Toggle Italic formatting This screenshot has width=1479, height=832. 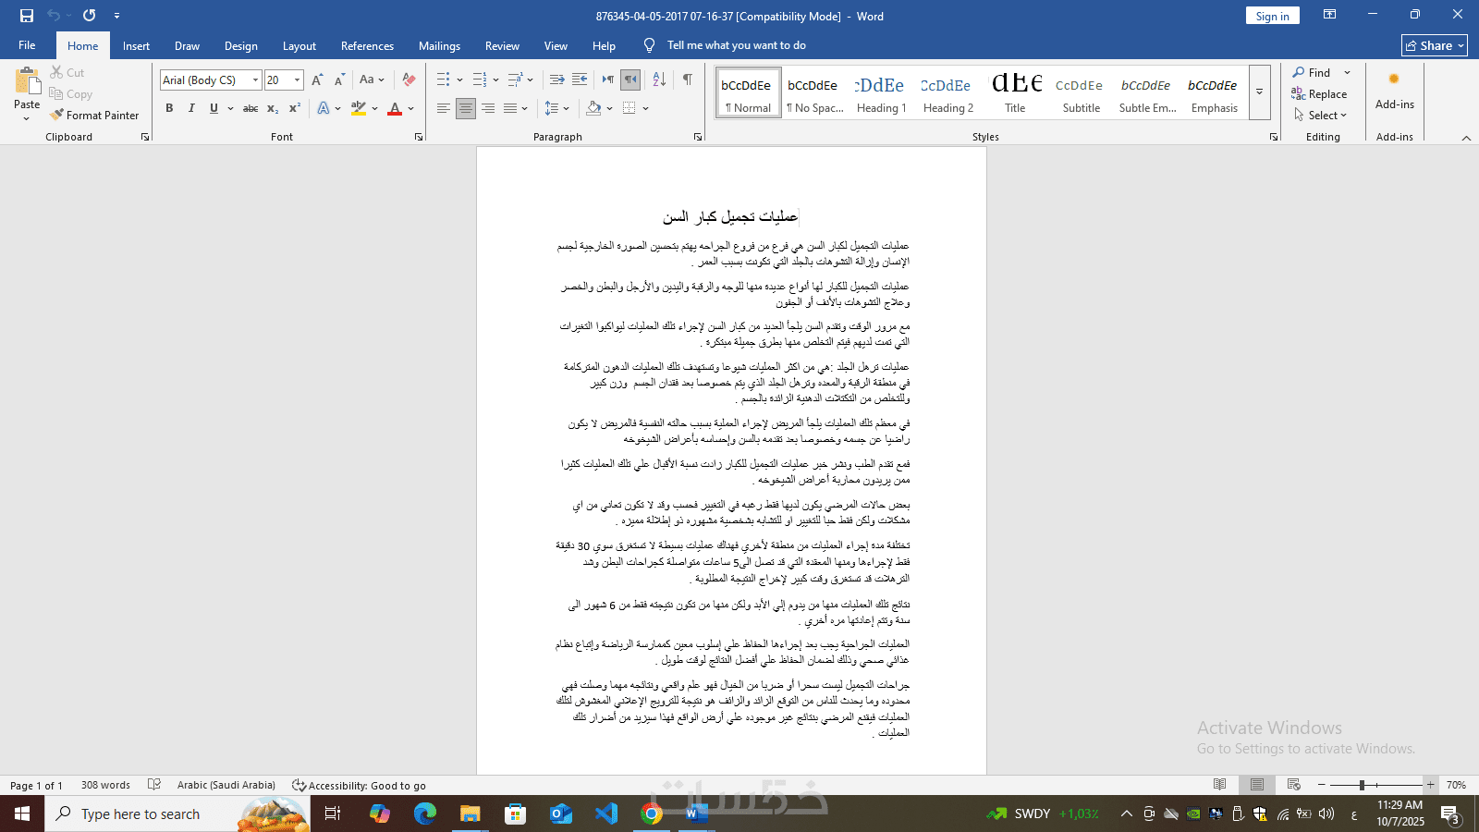[191, 109]
